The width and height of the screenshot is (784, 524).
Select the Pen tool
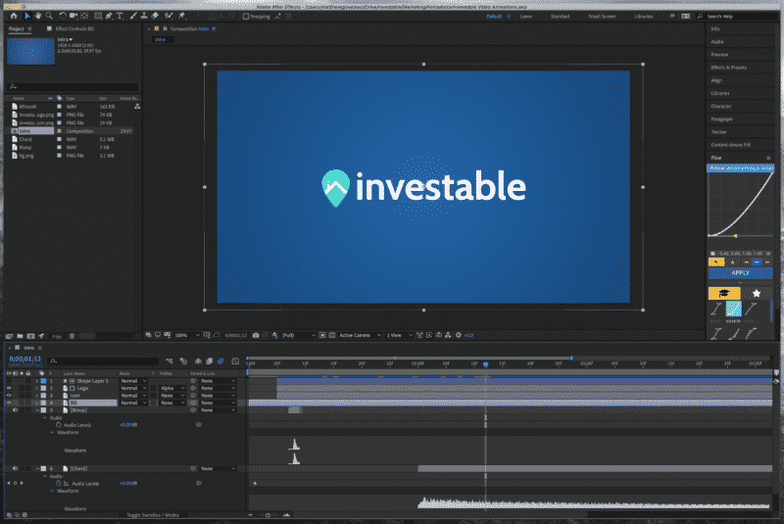point(109,16)
